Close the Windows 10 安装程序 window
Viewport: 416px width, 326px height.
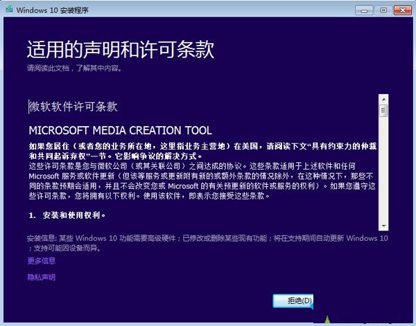[401, 8]
